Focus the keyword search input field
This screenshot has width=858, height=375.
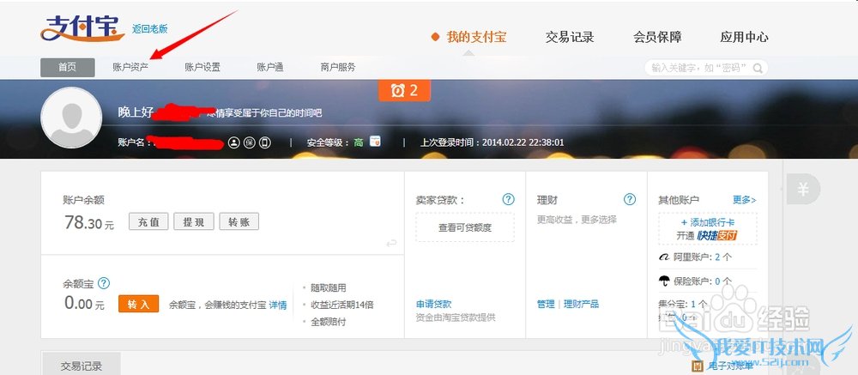point(706,68)
